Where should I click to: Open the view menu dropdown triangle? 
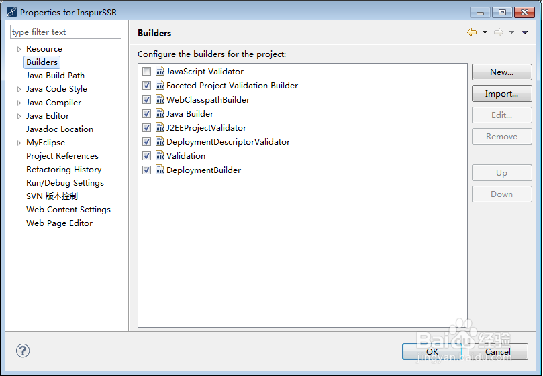tap(525, 32)
